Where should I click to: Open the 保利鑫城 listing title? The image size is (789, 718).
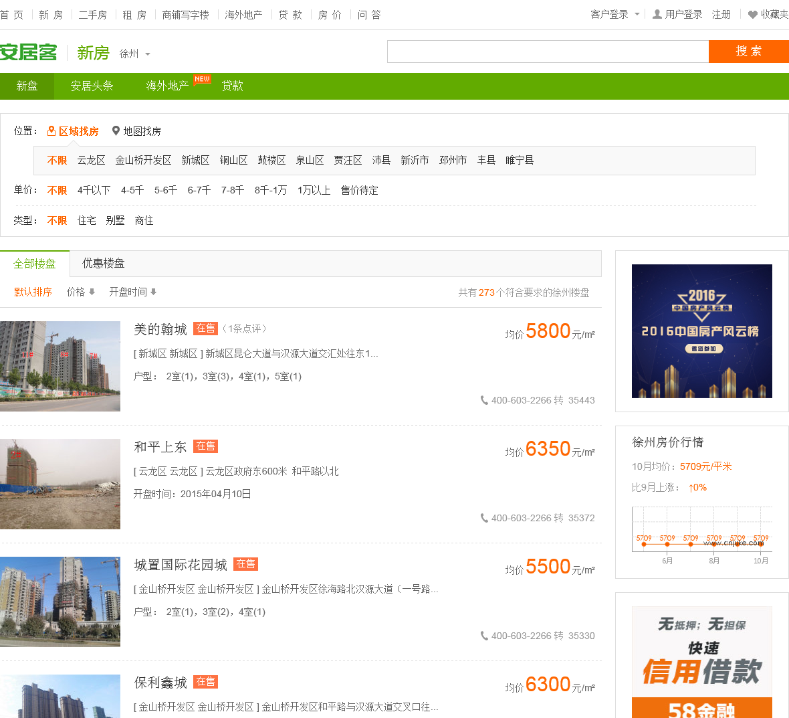160,683
